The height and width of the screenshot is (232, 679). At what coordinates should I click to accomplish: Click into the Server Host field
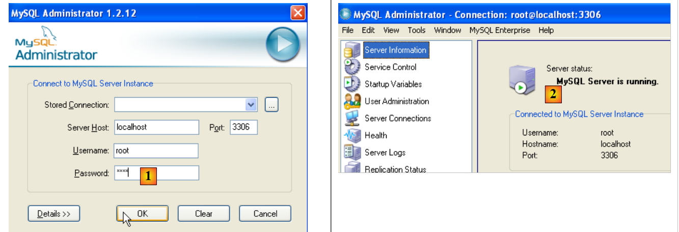click(x=156, y=127)
